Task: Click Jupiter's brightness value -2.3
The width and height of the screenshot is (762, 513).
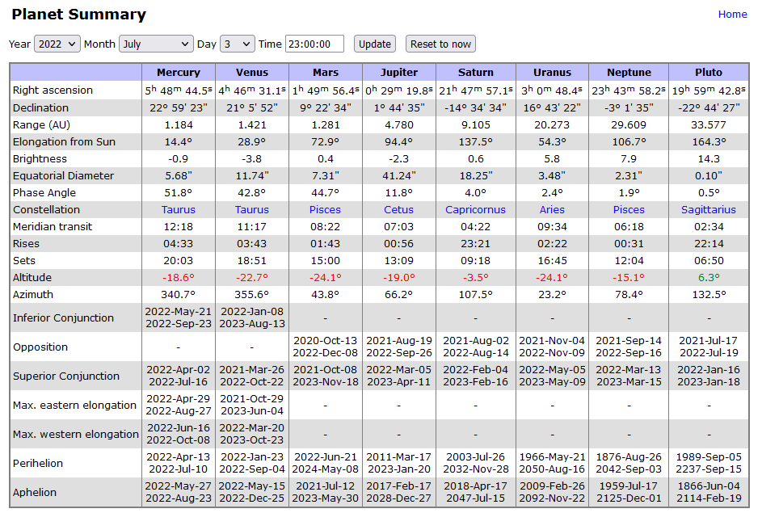Action: [x=399, y=159]
